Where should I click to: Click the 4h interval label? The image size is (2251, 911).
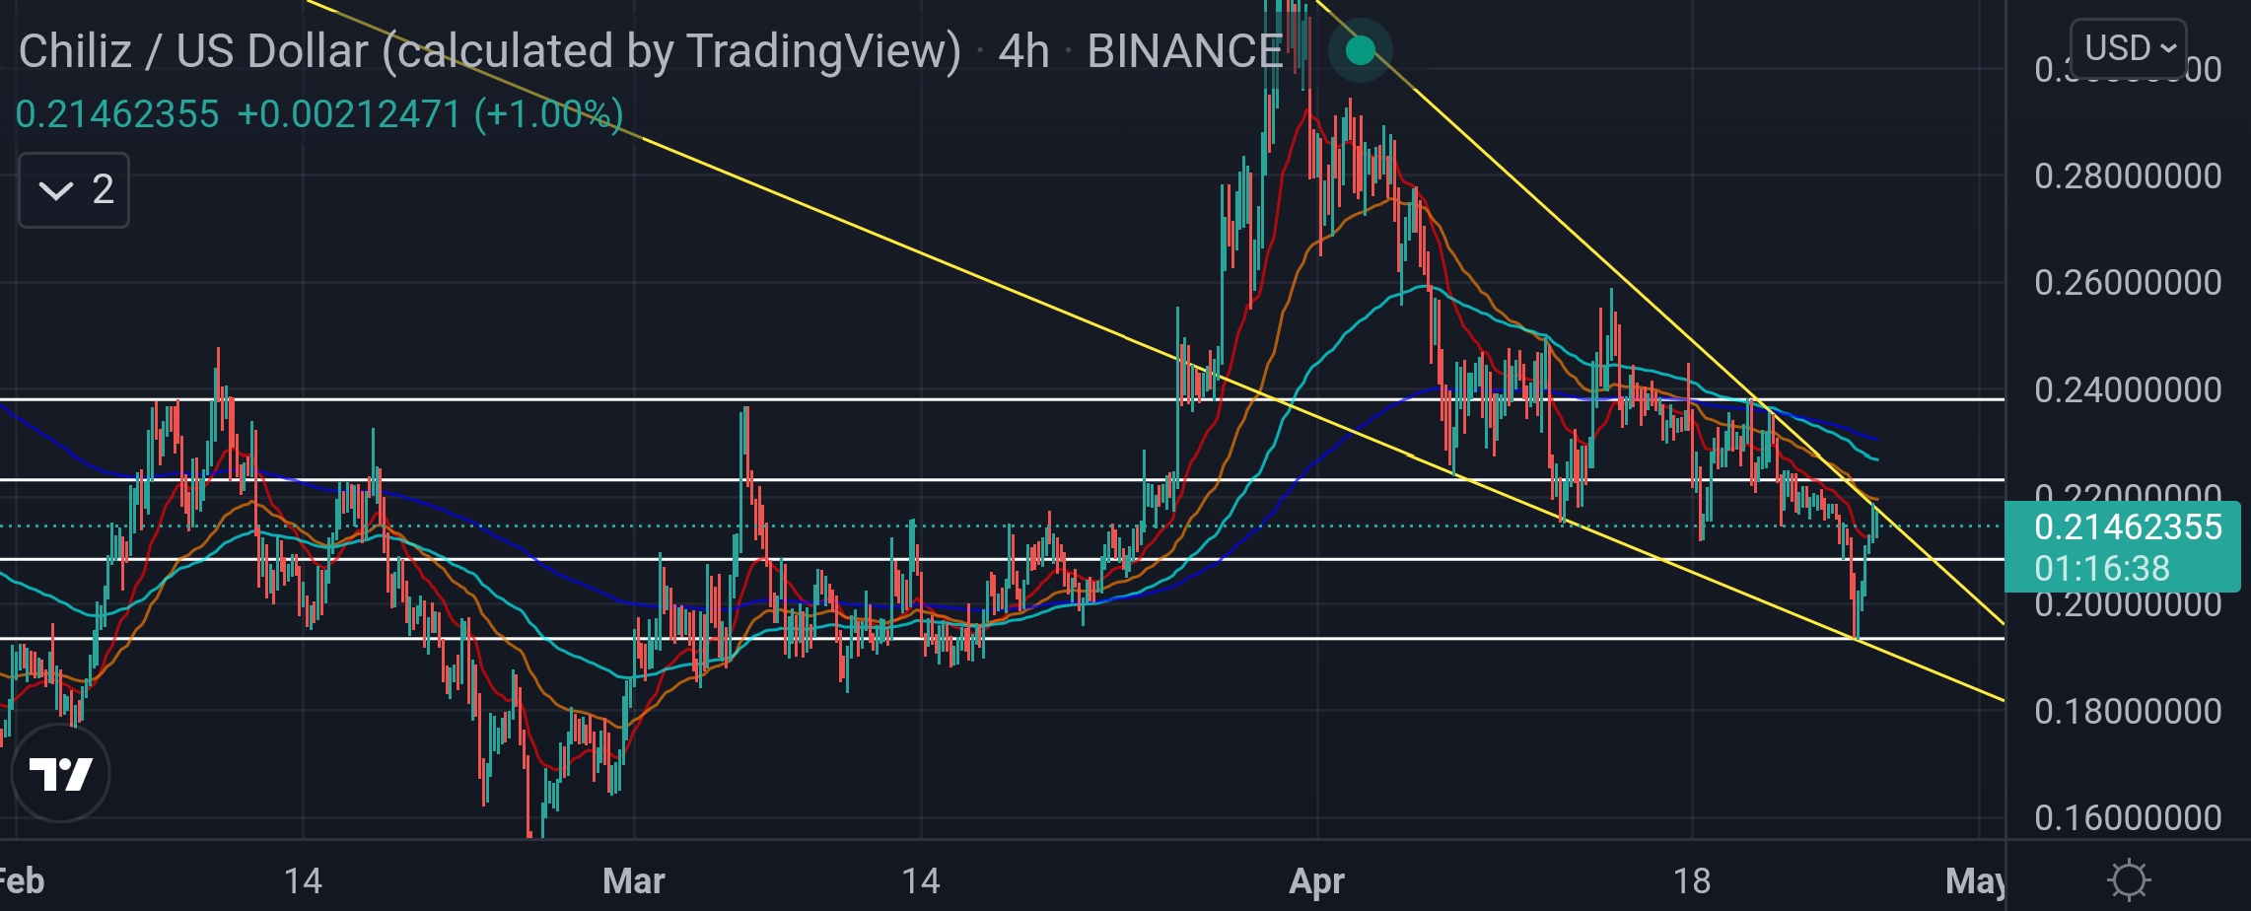[x=1023, y=51]
